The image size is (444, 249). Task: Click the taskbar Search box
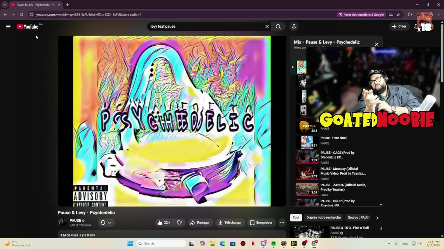[x=161, y=243]
